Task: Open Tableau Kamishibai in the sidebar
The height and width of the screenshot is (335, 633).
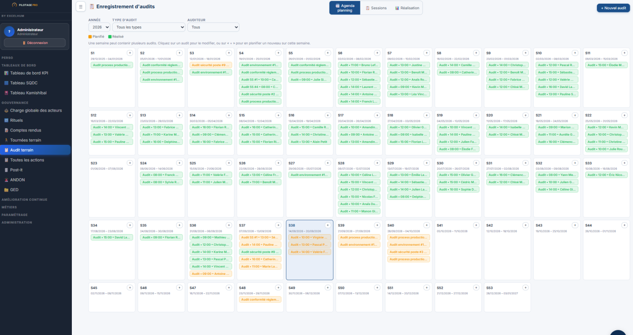Action: (36, 93)
